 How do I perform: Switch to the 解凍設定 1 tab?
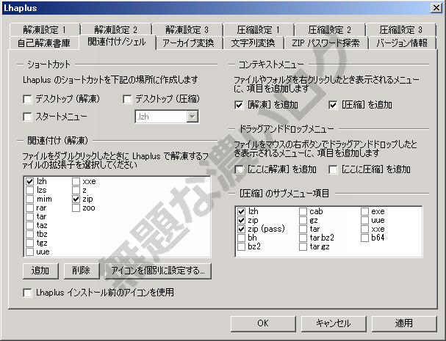pyautogui.click(x=45, y=29)
